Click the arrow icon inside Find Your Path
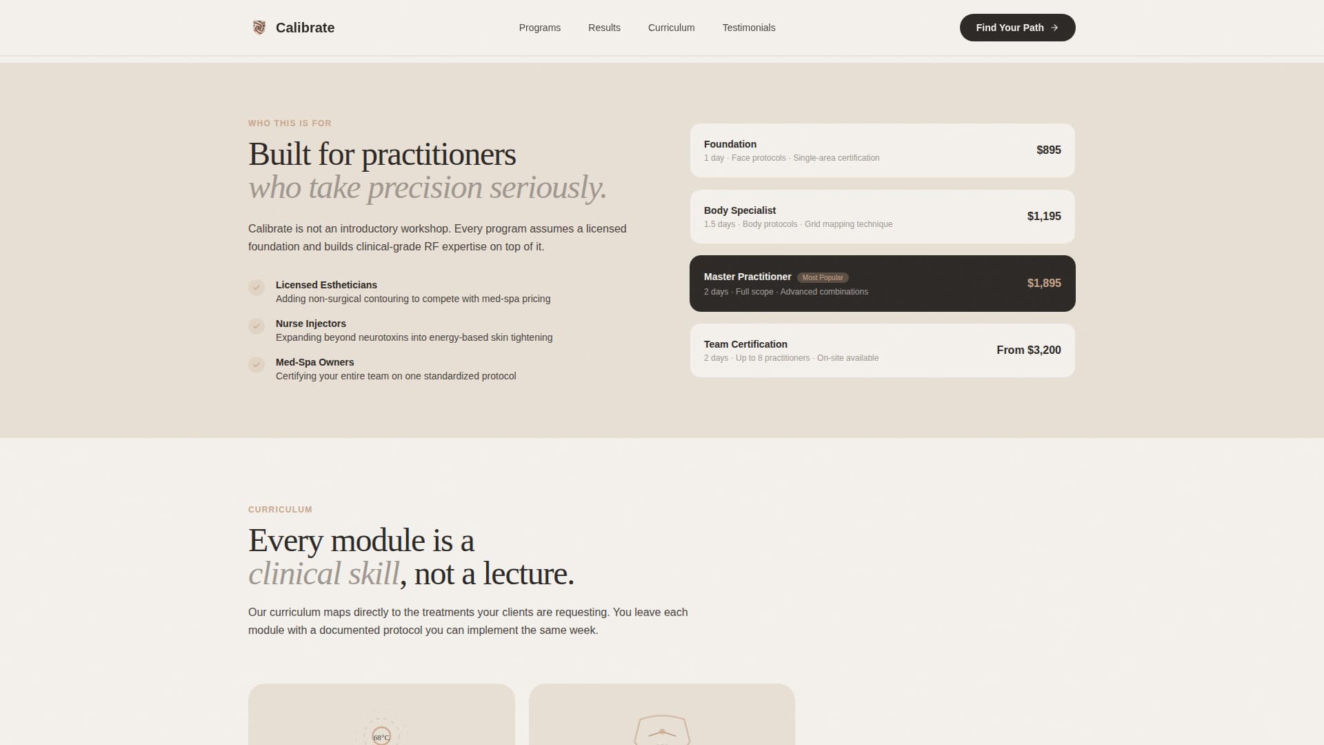The height and width of the screenshot is (745, 1324). (1055, 28)
